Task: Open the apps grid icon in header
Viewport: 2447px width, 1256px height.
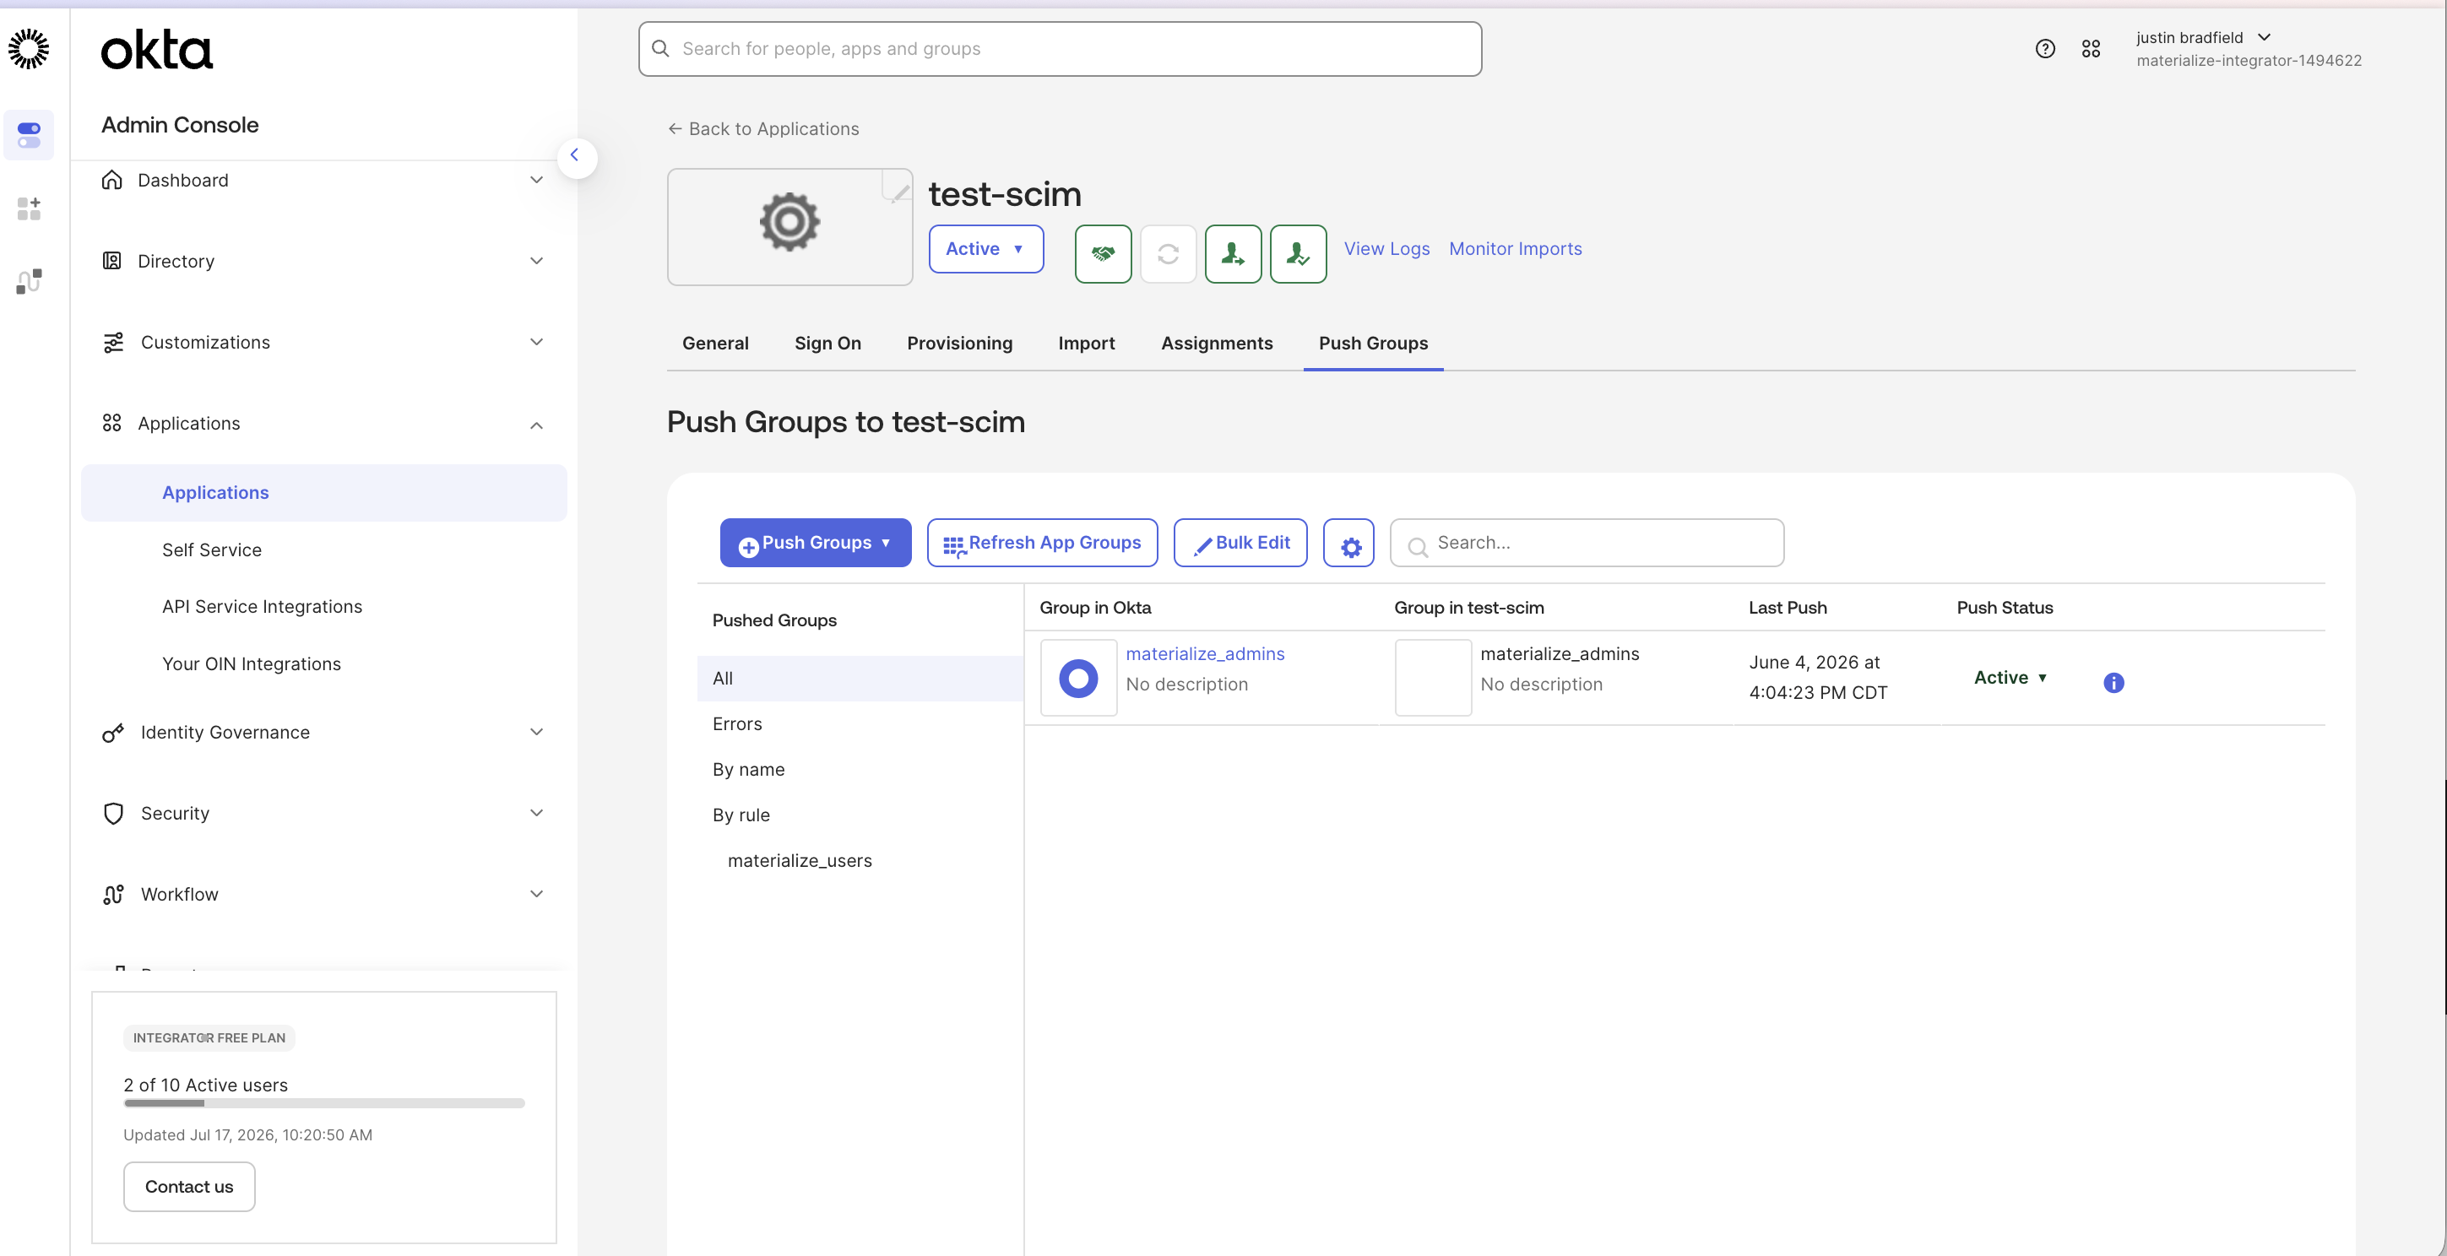Action: (x=2090, y=48)
